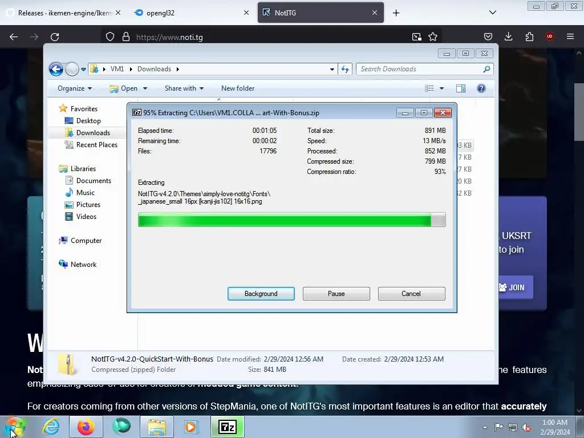Open the Pocket save icon
Screen dimensions: 584x438
pos(488,36)
